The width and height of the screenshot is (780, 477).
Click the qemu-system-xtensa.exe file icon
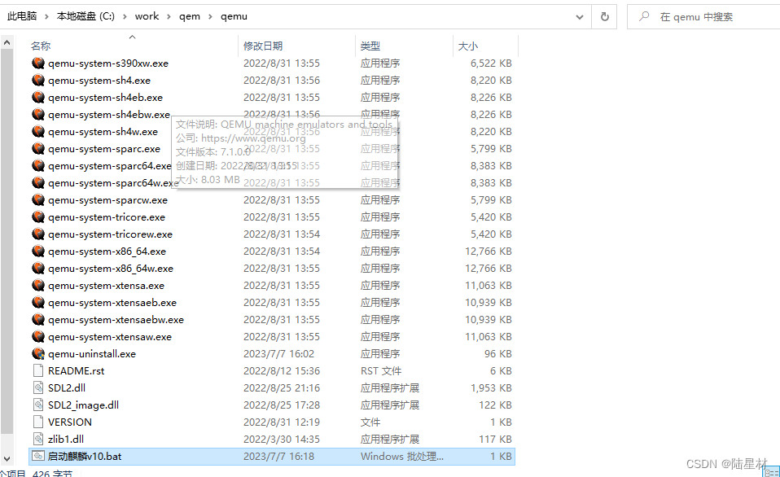click(x=38, y=285)
